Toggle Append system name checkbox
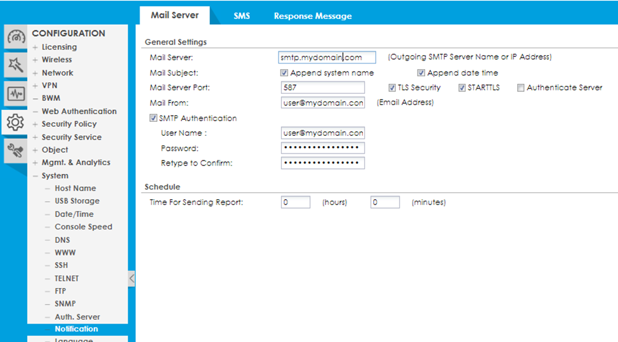Image resolution: width=618 pixels, height=342 pixels. 285,73
